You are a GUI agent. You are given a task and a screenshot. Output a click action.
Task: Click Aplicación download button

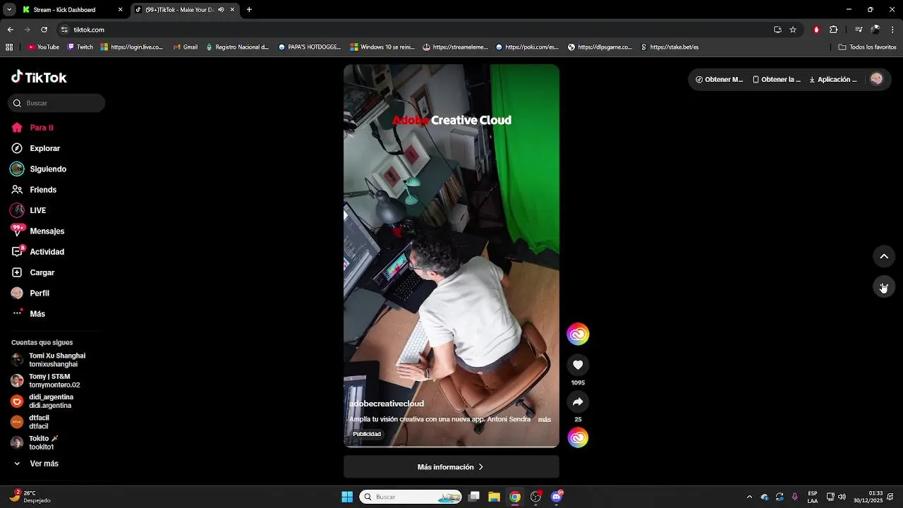pyautogui.click(x=832, y=80)
